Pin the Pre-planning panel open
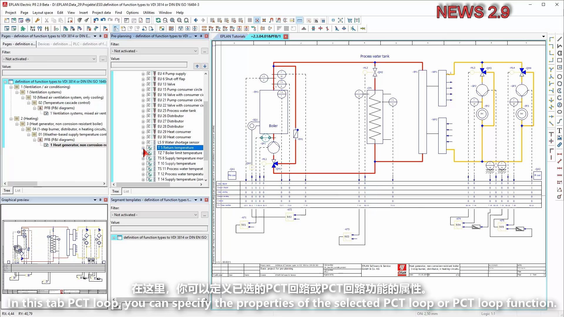Screen dimensions: 564x317 pos(201,36)
